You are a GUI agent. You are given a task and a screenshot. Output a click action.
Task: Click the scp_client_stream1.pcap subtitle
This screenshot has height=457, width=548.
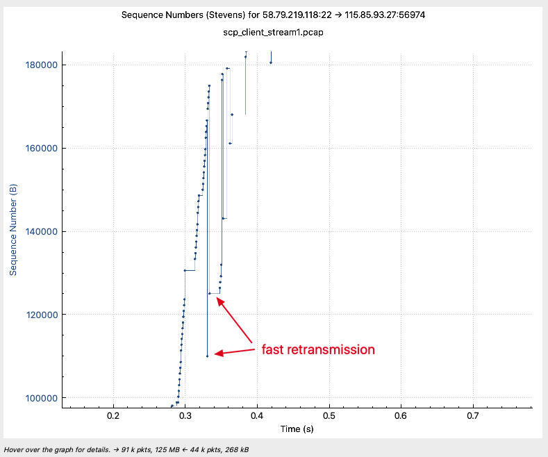point(274,33)
